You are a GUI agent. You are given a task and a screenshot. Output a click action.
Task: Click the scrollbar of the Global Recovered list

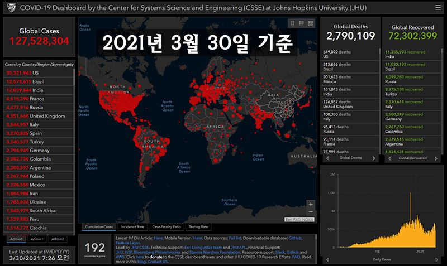tap(442, 51)
